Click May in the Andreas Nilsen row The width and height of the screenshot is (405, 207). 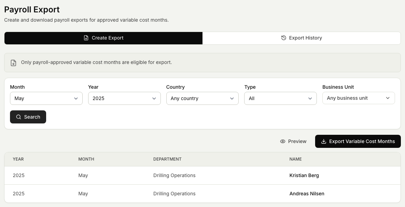(83, 194)
